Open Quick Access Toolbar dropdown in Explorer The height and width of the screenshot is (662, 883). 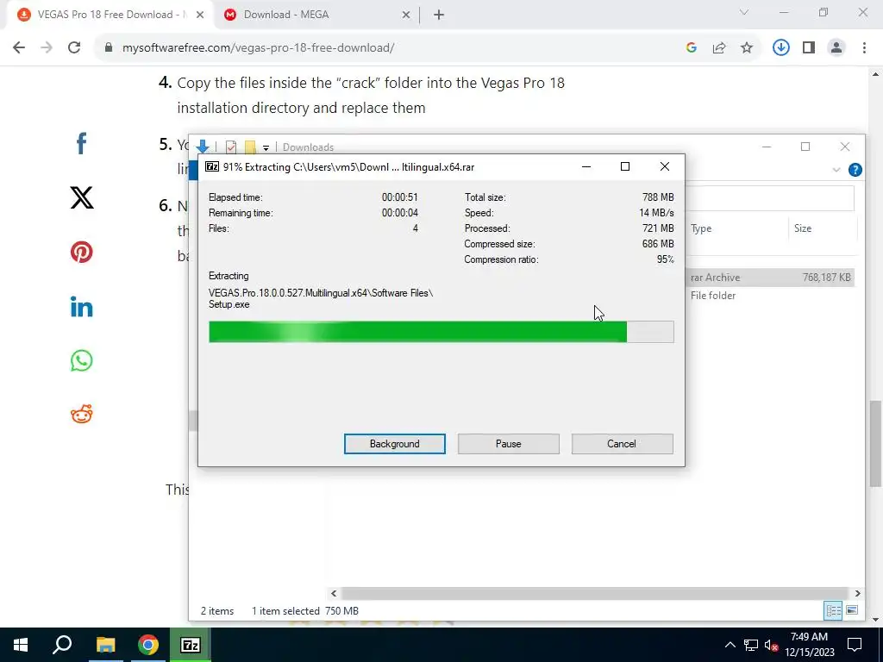266,147
